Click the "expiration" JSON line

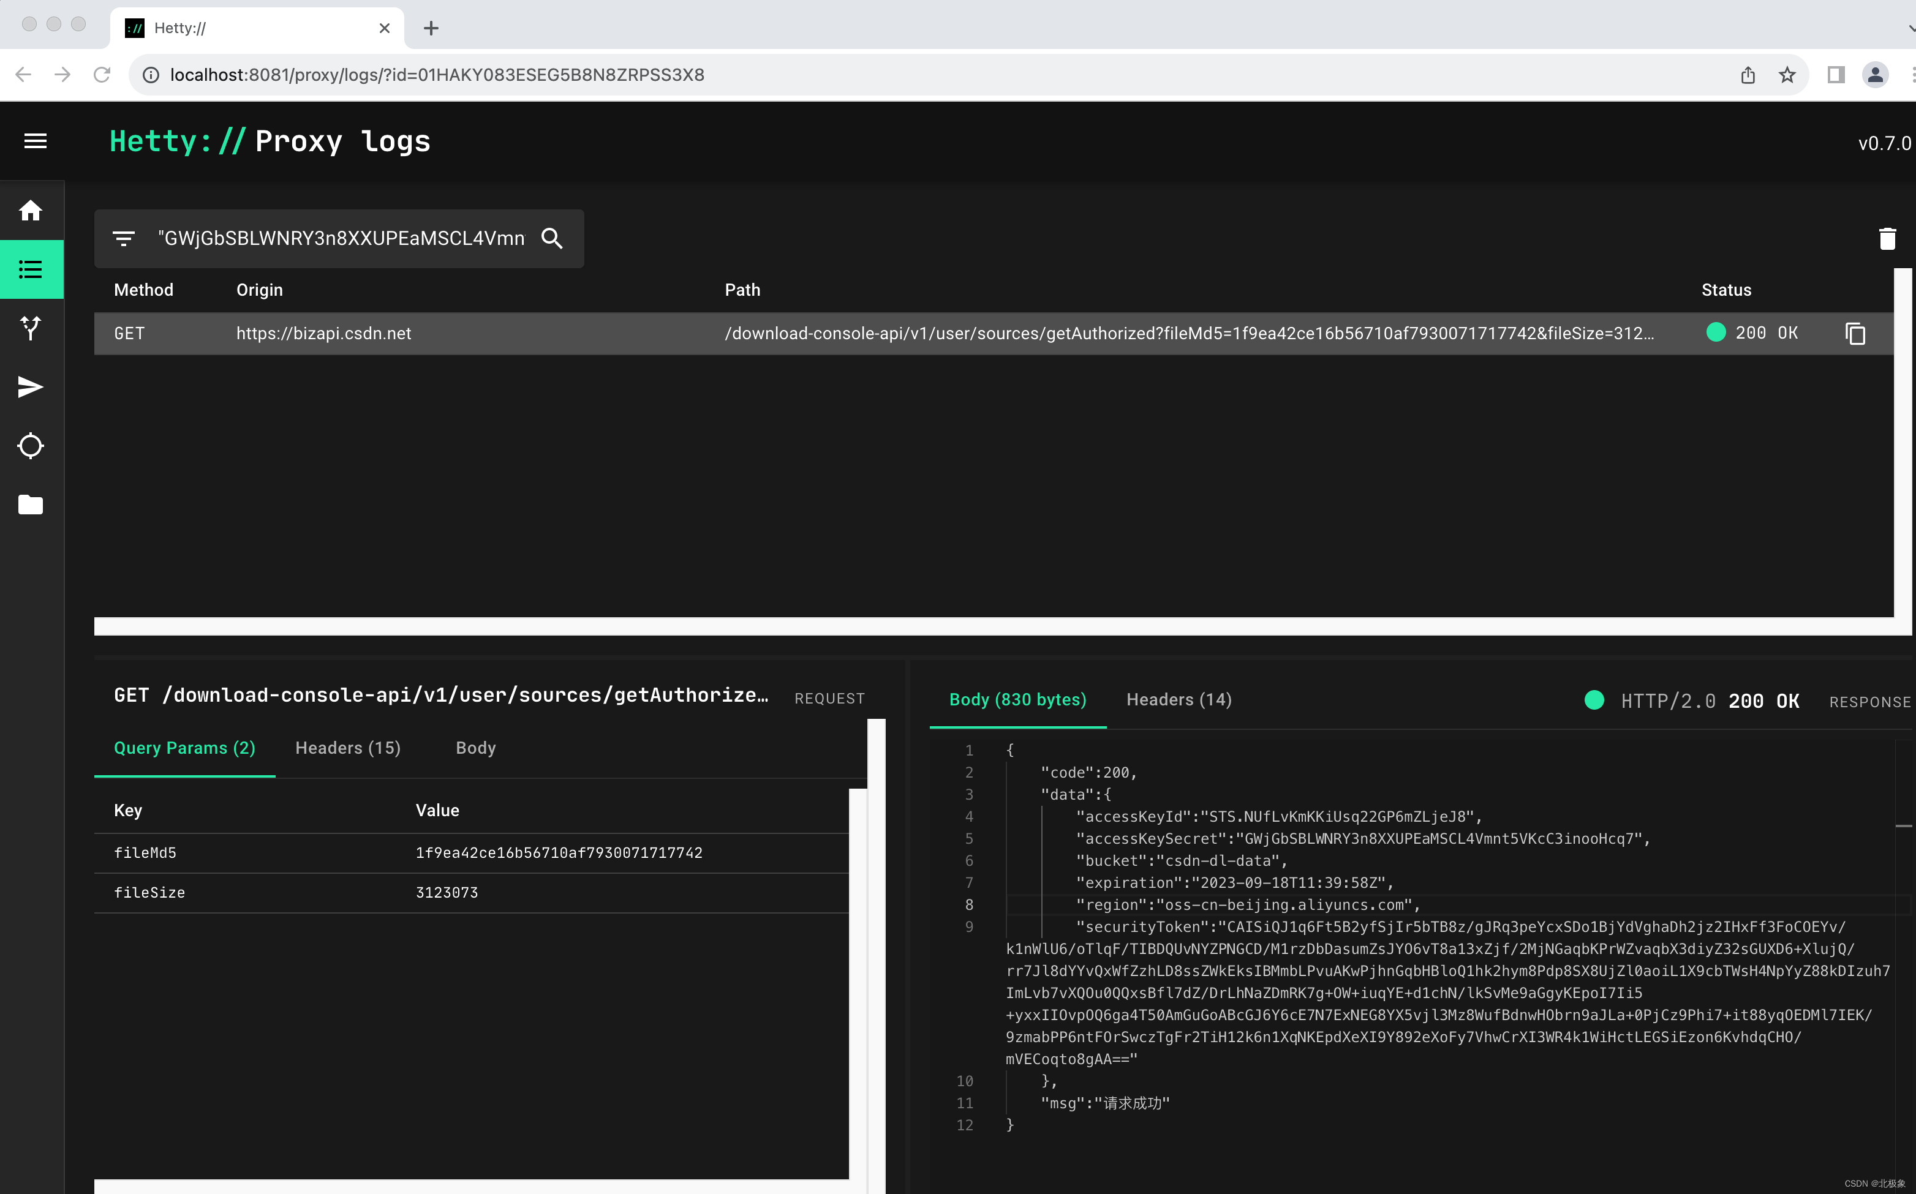pos(1234,883)
